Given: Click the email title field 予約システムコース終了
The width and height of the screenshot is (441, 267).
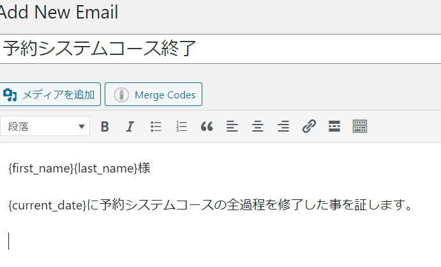Looking at the screenshot, I should click(221, 49).
